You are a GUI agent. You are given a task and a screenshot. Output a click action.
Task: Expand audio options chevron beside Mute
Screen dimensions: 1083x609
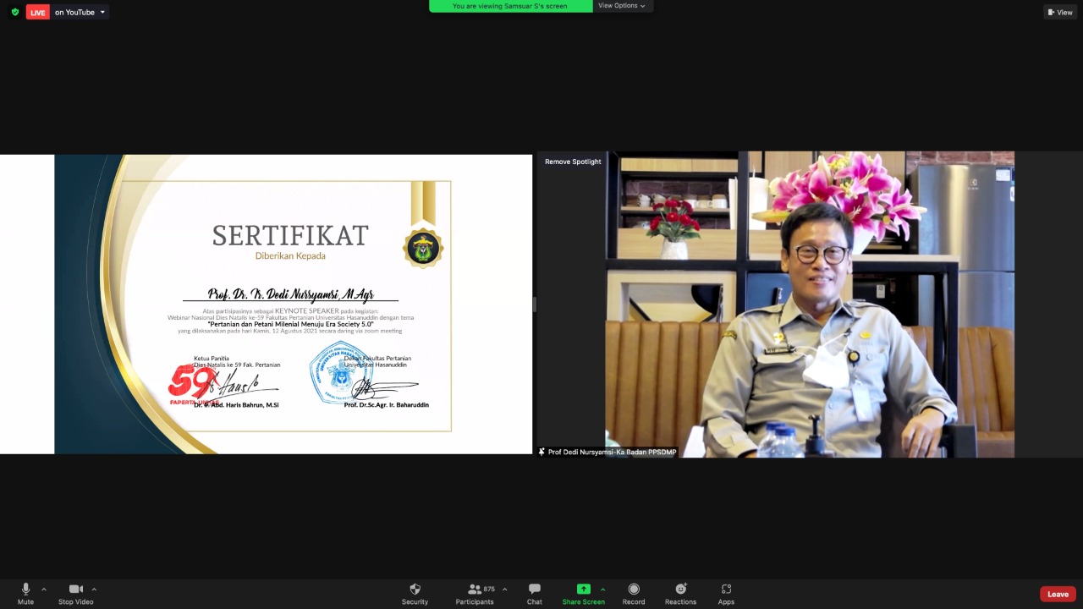(44, 589)
